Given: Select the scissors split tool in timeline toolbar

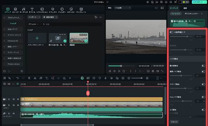Looking at the screenshot, I should click(x=35, y=78).
